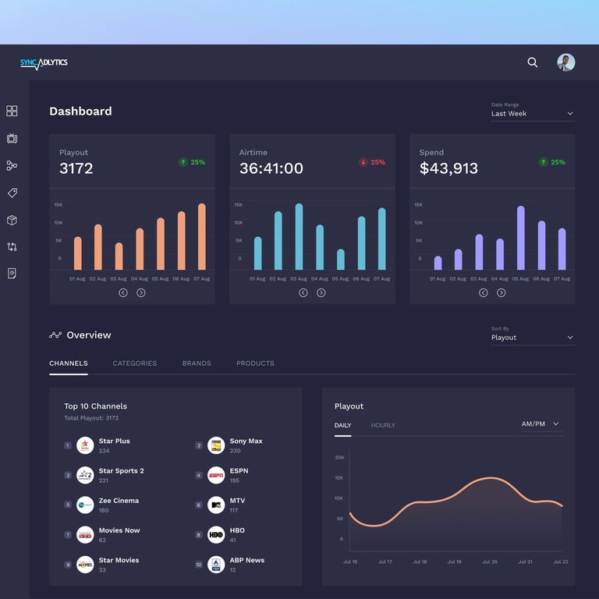Click Playout green up-arrow trend icon
The width and height of the screenshot is (599, 599).
tap(183, 162)
